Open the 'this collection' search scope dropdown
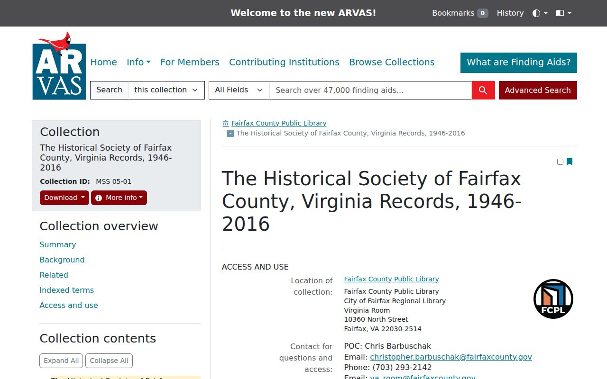 [x=166, y=90]
